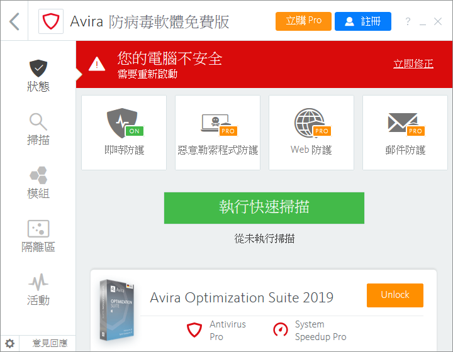
Task: Toggle the ON badge of real-time protection
Action: coord(135,131)
